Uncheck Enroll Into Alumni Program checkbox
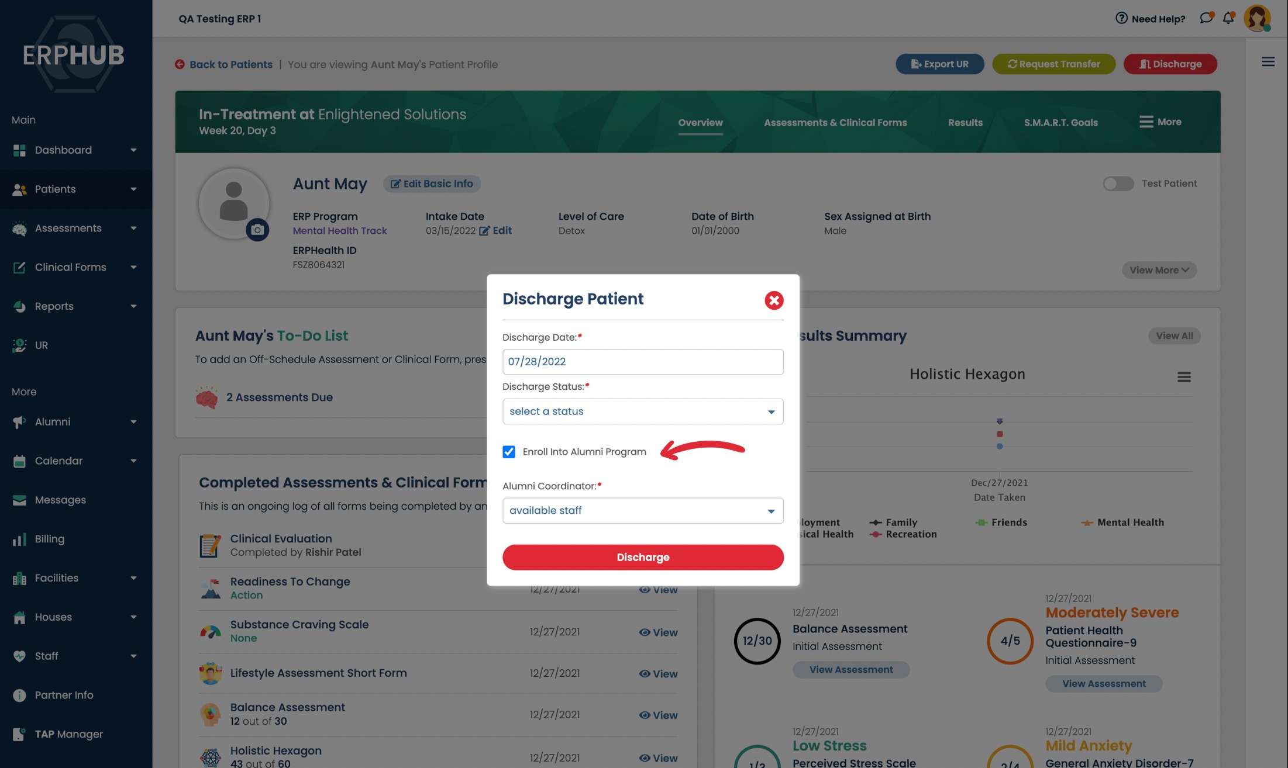The width and height of the screenshot is (1288, 768). (509, 452)
